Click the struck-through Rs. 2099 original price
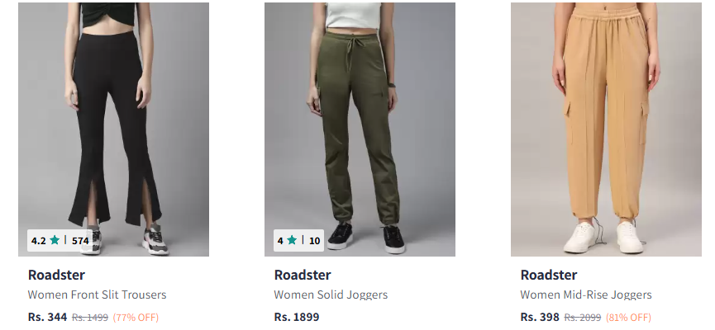 (583, 318)
